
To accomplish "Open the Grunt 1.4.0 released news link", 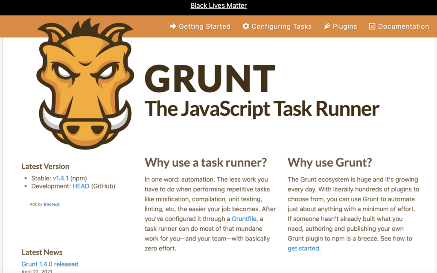I will (x=50, y=264).
